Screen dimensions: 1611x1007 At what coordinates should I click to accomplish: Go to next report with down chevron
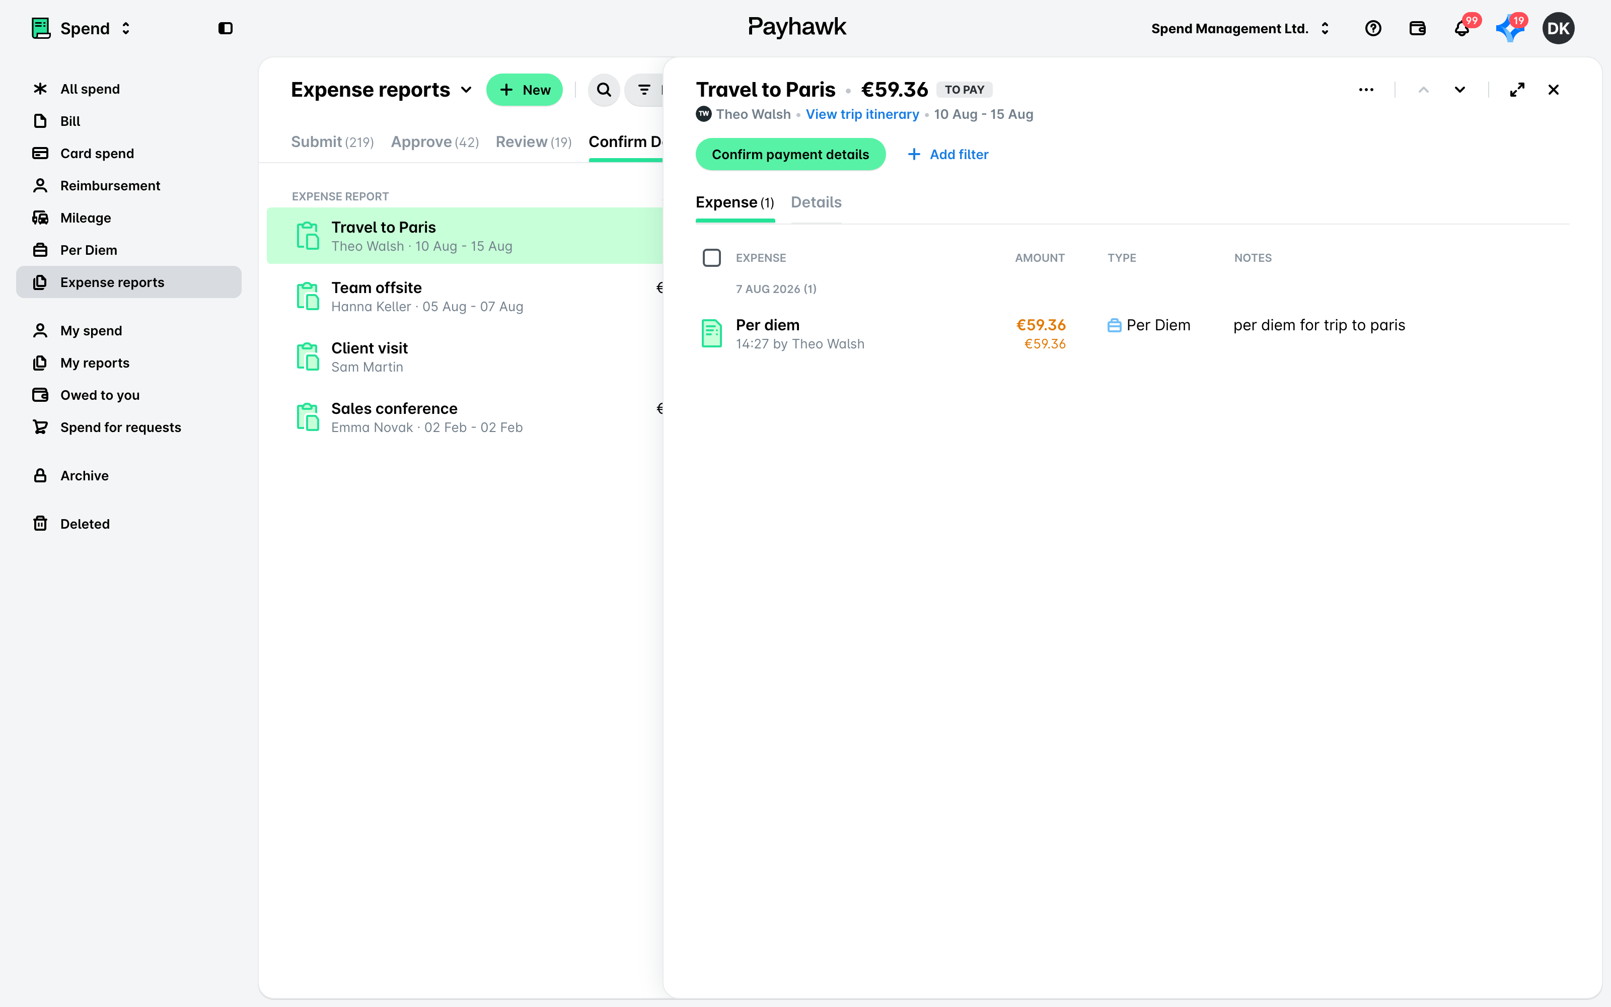1459,90
